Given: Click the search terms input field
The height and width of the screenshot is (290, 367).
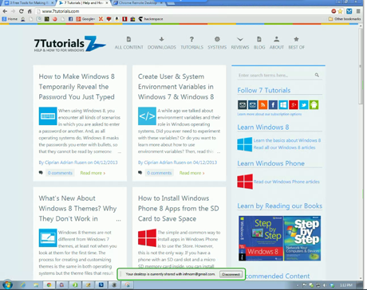Looking at the screenshot, I should tap(275, 75).
